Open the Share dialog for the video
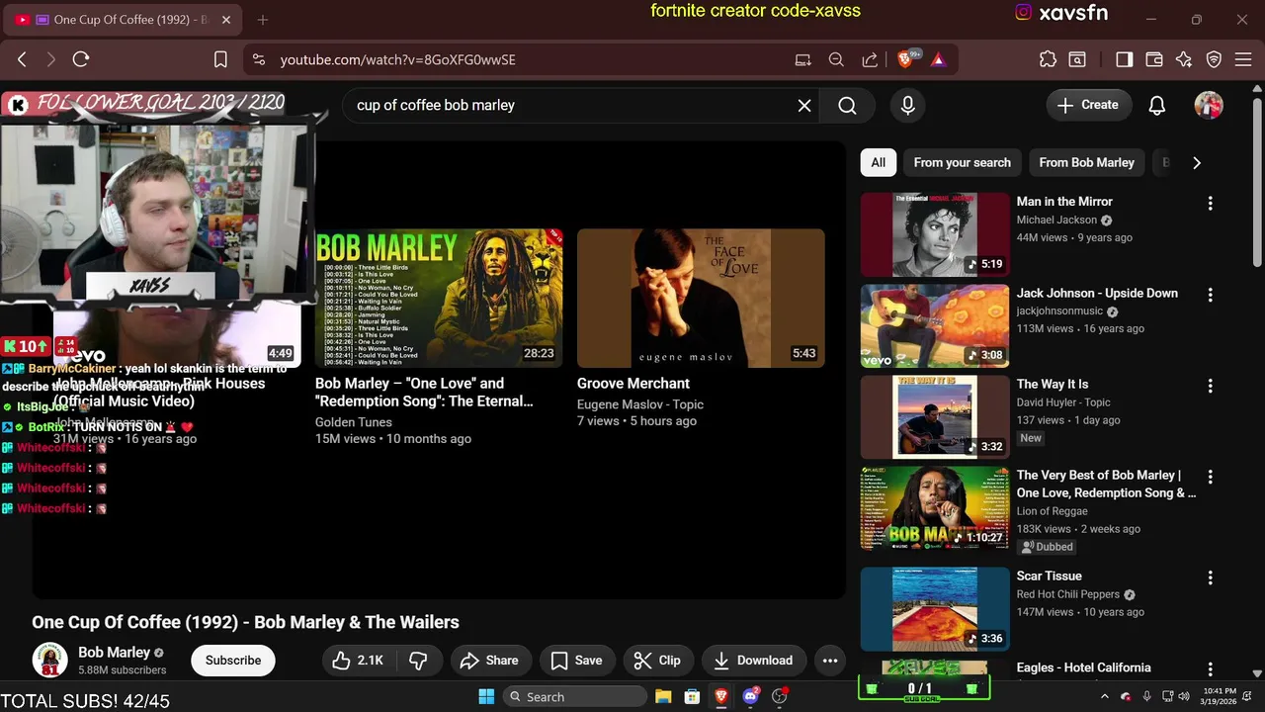Screen dimensions: 1265x712 (x=488, y=661)
